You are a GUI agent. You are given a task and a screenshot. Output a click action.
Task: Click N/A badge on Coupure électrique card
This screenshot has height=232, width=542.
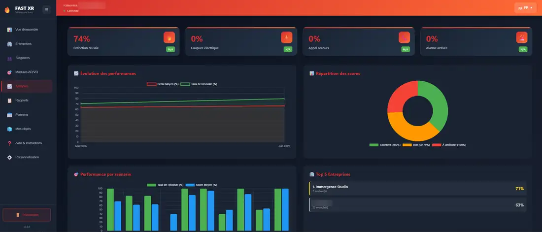pos(288,49)
